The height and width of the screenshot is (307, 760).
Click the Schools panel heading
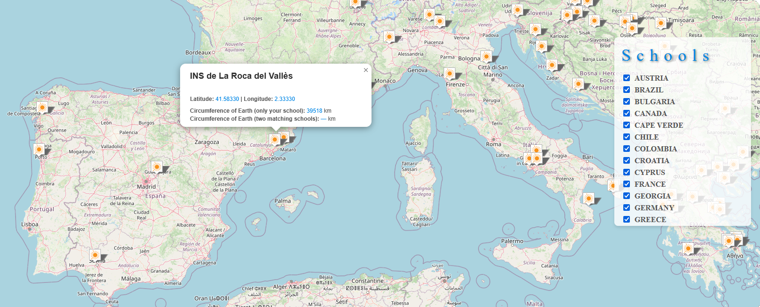click(666, 56)
